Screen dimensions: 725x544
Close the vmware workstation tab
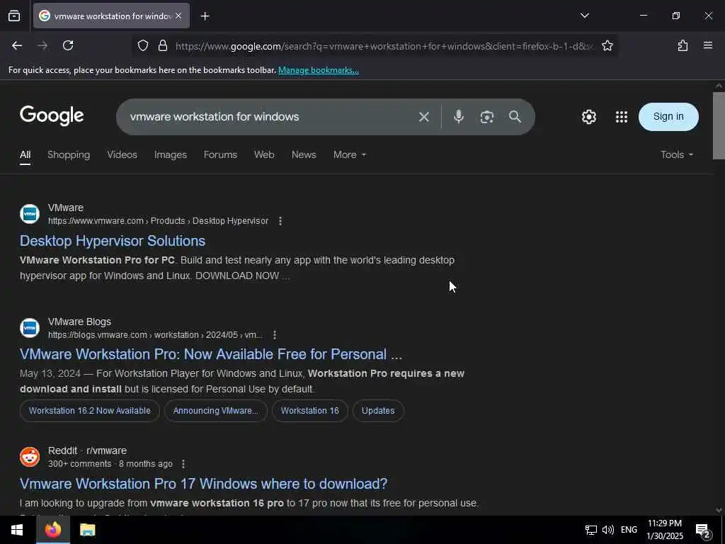click(178, 16)
